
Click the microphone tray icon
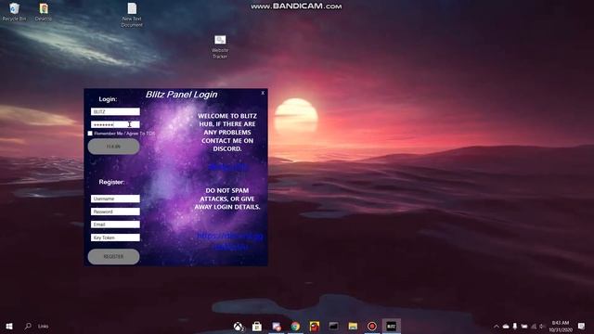pos(515,326)
